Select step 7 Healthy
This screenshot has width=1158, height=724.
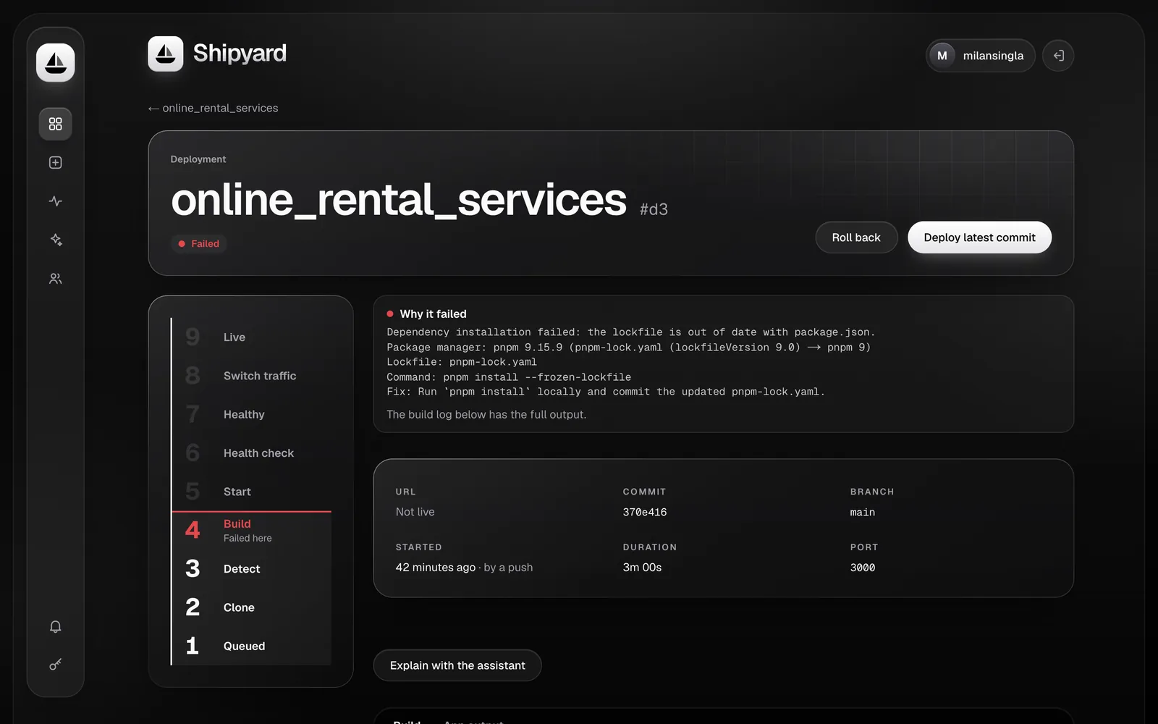tap(251, 414)
